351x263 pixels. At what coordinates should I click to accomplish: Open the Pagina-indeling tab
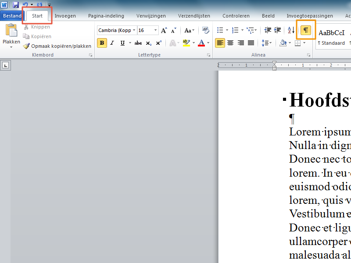(106, 16)
